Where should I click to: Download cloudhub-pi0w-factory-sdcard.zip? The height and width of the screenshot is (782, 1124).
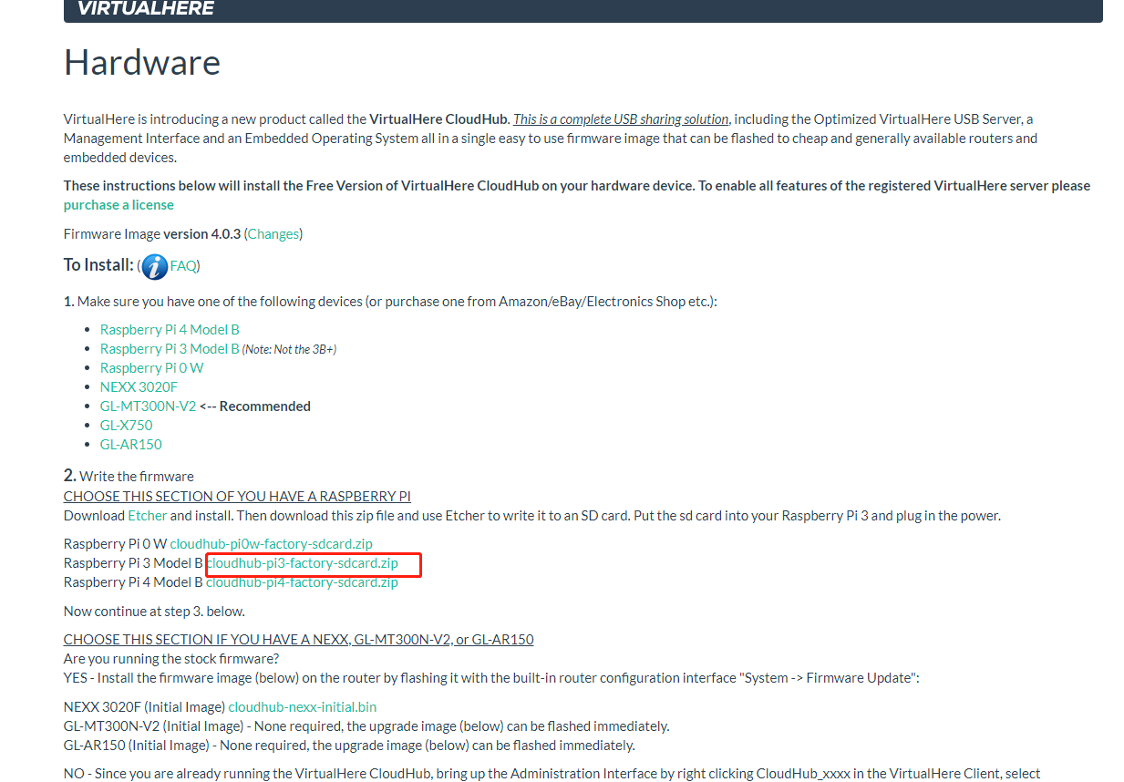(x=272, y=544)
